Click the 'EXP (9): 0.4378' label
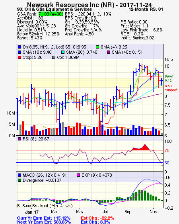Image resolution: width=179 pixels, height=224 pixels. coord(97,175)
